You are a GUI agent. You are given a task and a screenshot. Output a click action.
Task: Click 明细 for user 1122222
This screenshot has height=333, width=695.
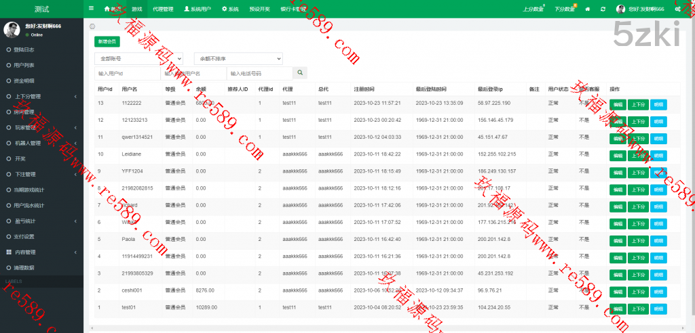tap(658, 104)
